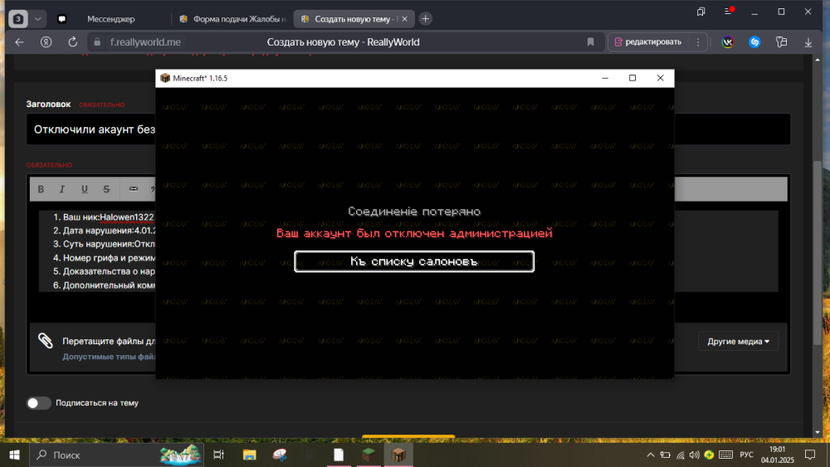Show hidden system tray icons
The height and width of the screenshot is (467, 830).
pyautogui.click(x=651, y=455)
